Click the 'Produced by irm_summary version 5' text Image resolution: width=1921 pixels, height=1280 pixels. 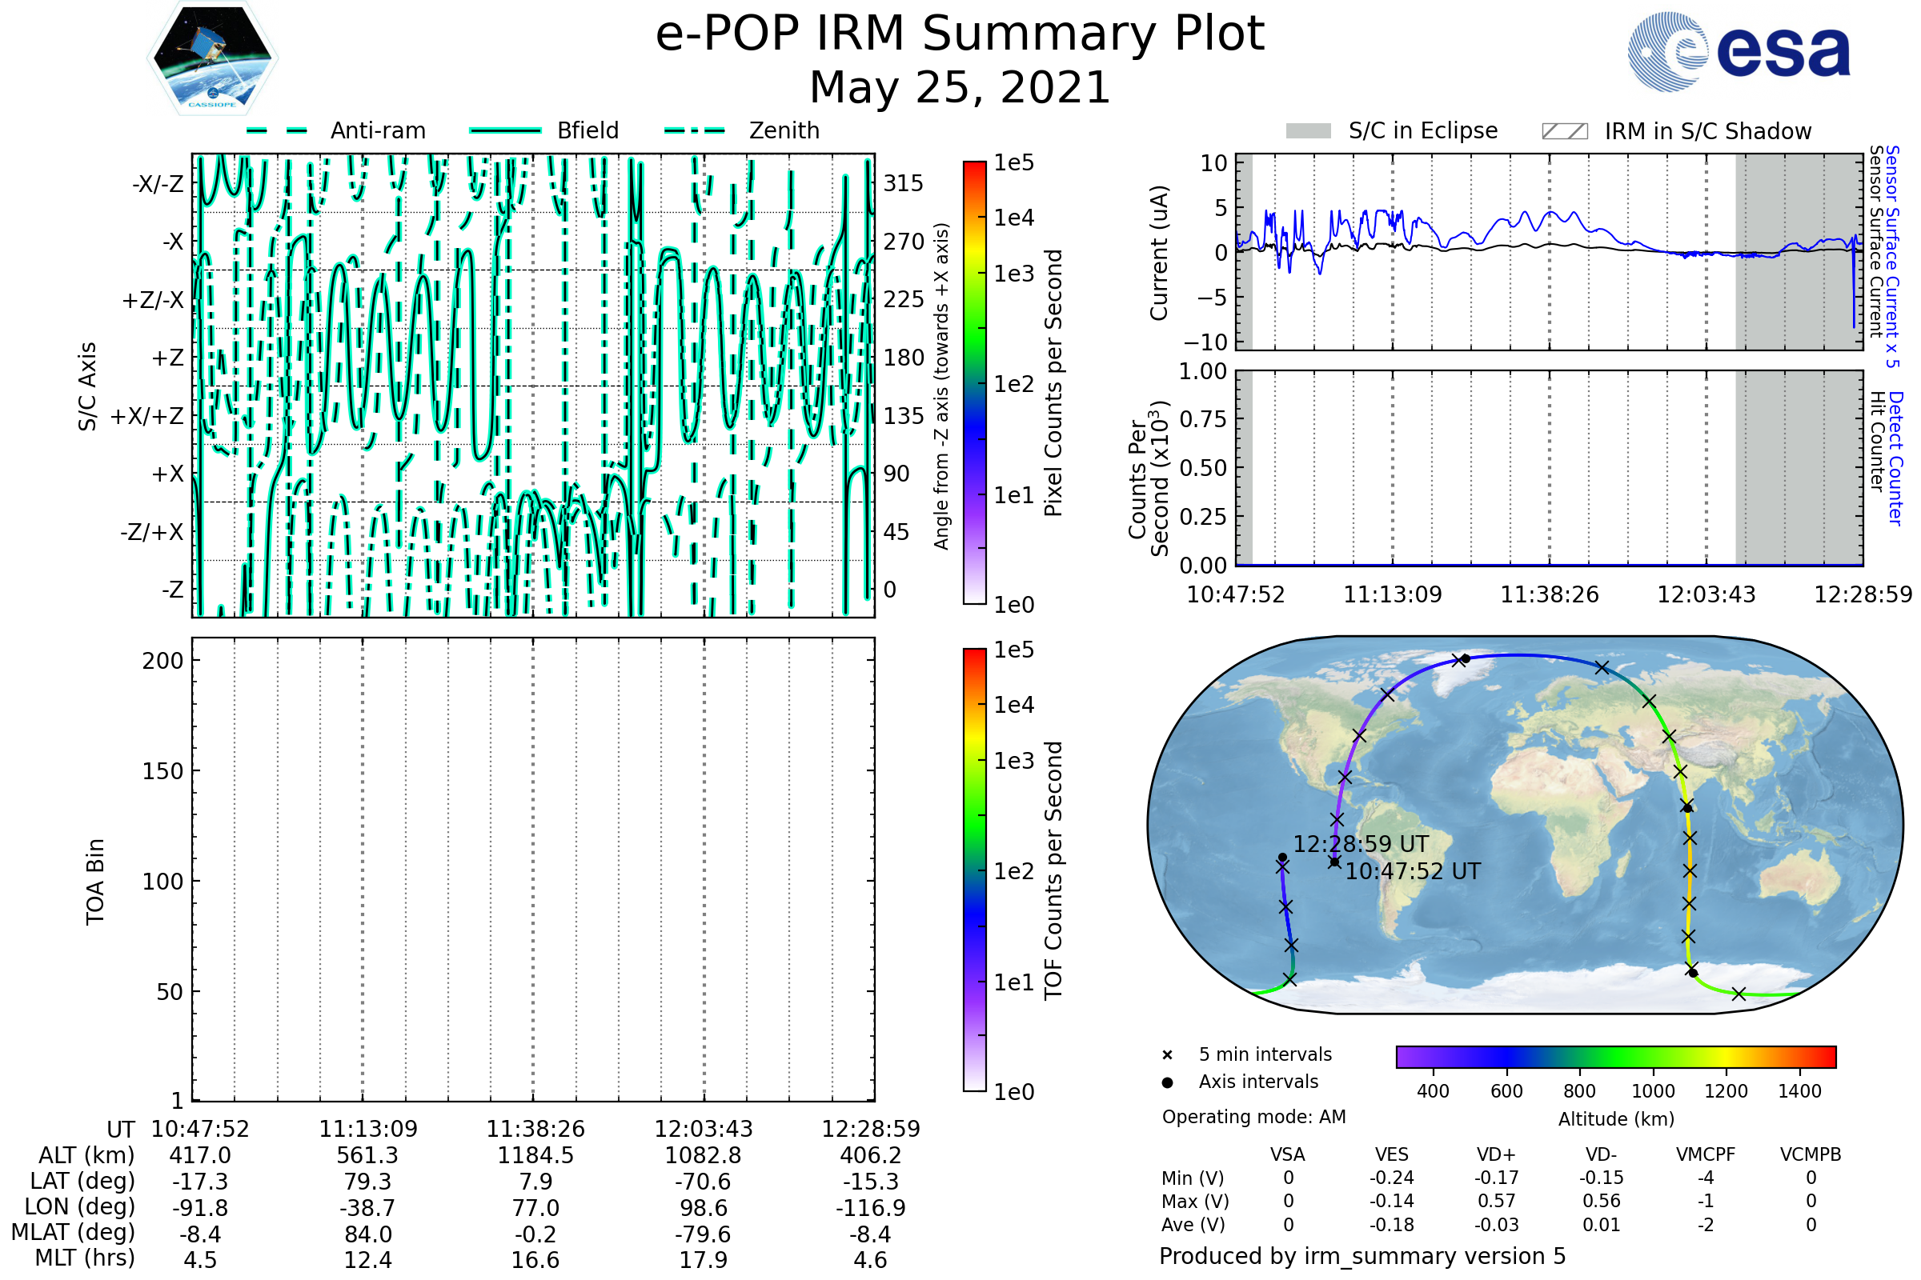tap(1362, 1256)
